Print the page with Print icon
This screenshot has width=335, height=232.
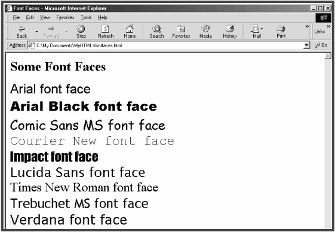point(281,32)
